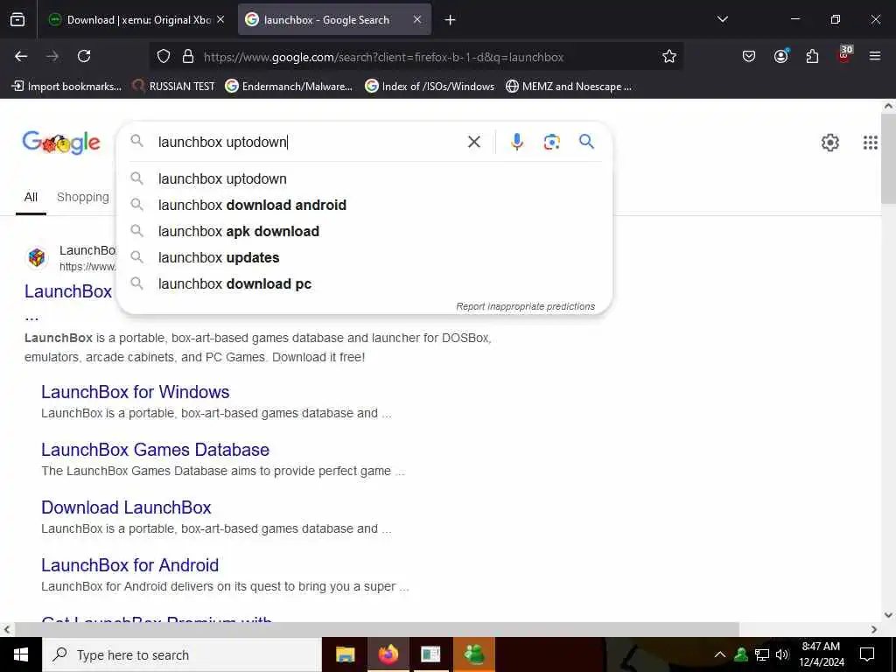Open the Extensions puzzle icon
This screenshot has width=896, height=672.
click(812, 56)
